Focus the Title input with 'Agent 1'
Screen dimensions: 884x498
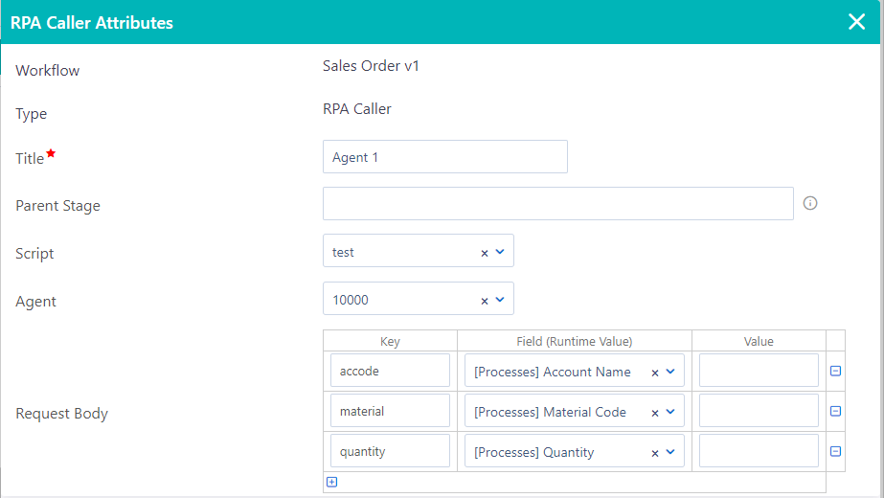tap(444, 157)
